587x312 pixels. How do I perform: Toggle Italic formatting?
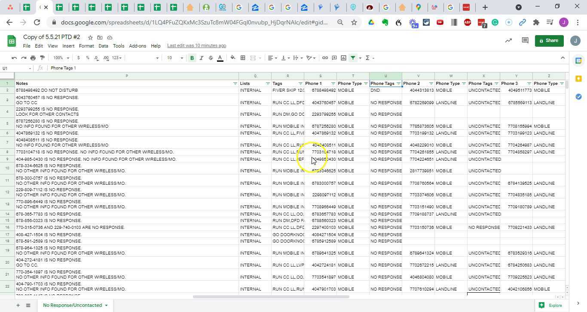coord(201,58)
